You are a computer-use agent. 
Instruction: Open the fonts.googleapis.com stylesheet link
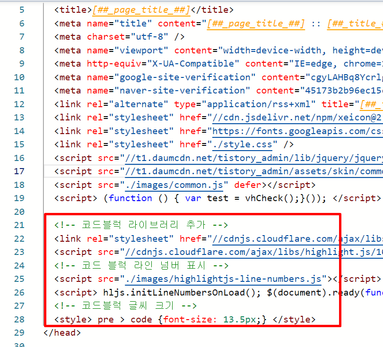pos(297,131)
